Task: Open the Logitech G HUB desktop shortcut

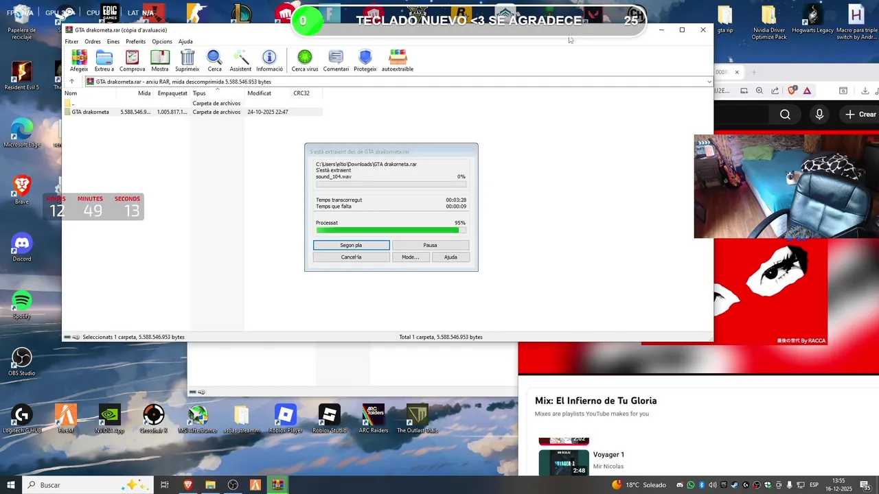Action: pos(22,419)
